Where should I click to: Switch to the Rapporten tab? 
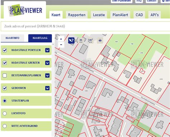[77, 15]
